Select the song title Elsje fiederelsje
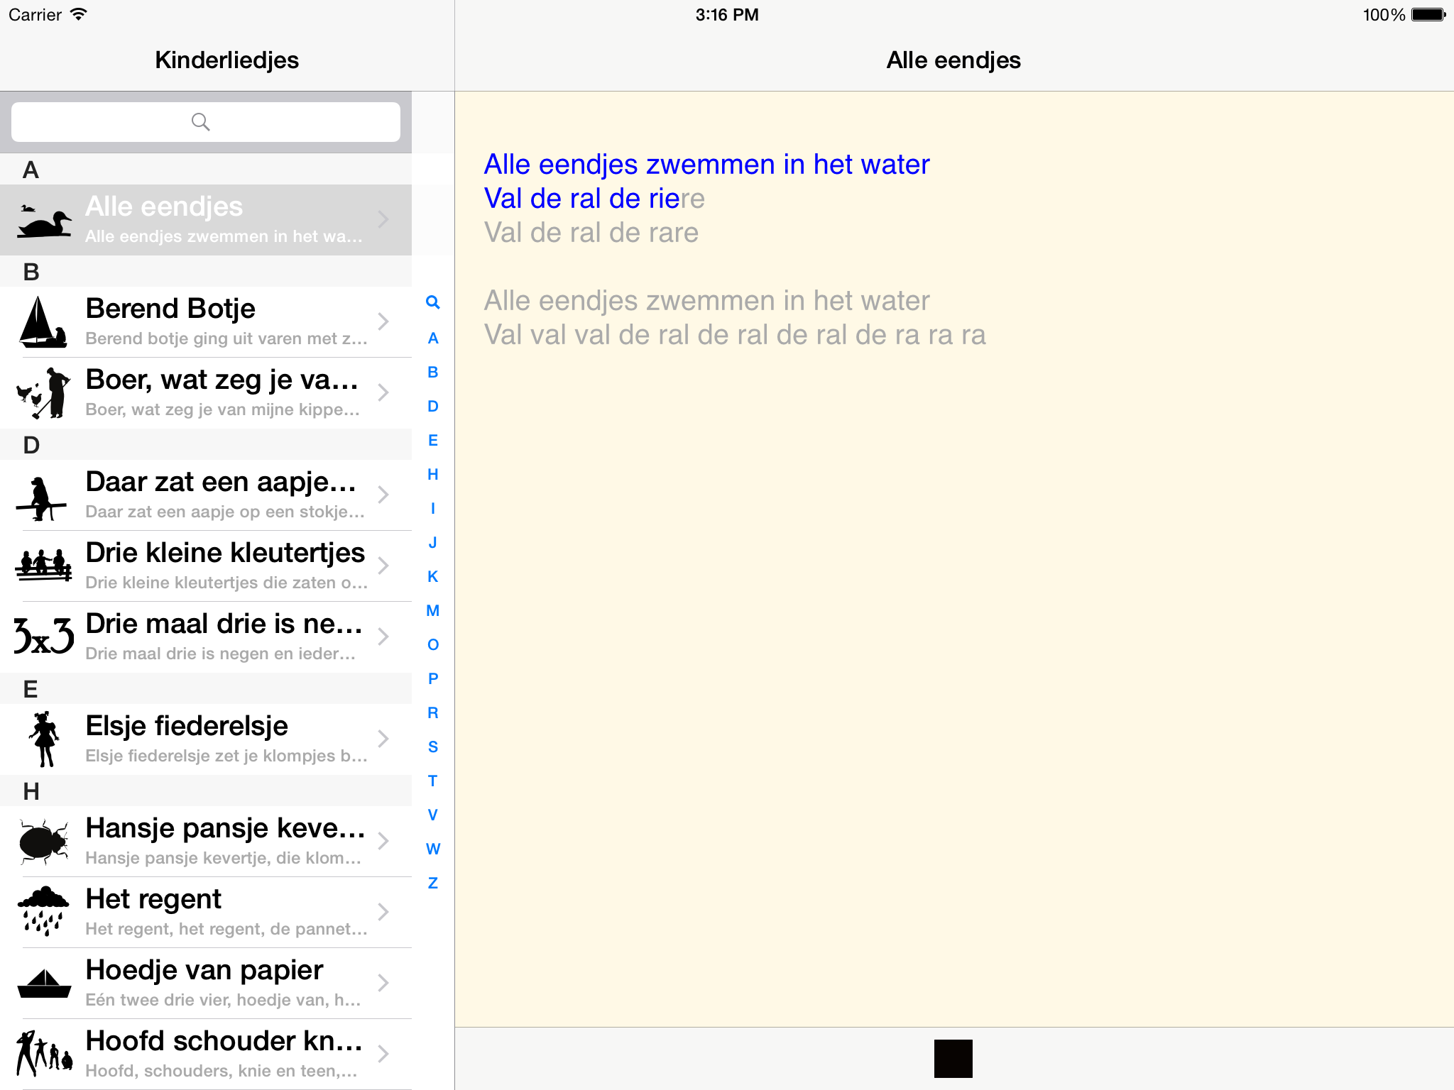 (x=187, y=726)
